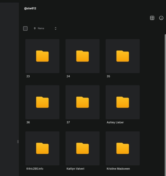The height and width of the screenshot is (176, 166).
Task: Open folder 35
Action: click(x=123, y=56)
